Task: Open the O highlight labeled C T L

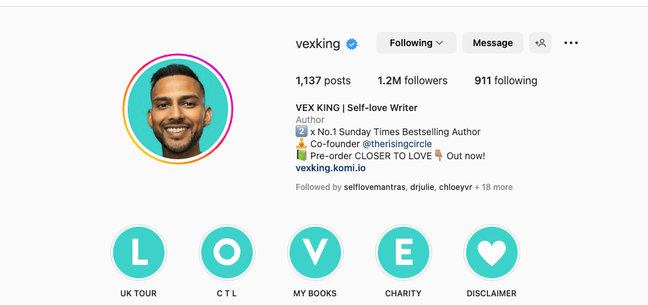Action: (227, 252)
